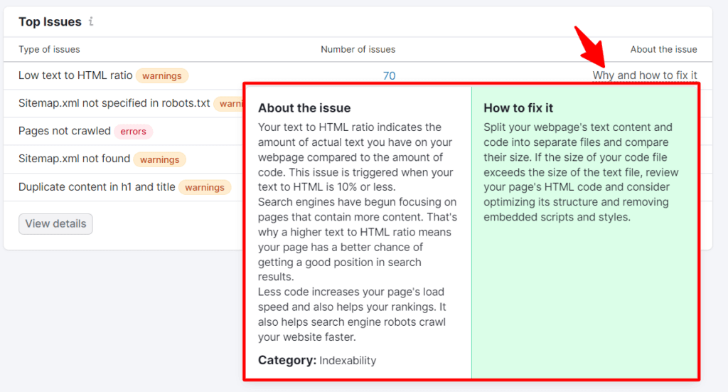Click the 'Category: Indexability' text
Image resolution: width=728 pixels, height=392 pixels.
(317, 361)
